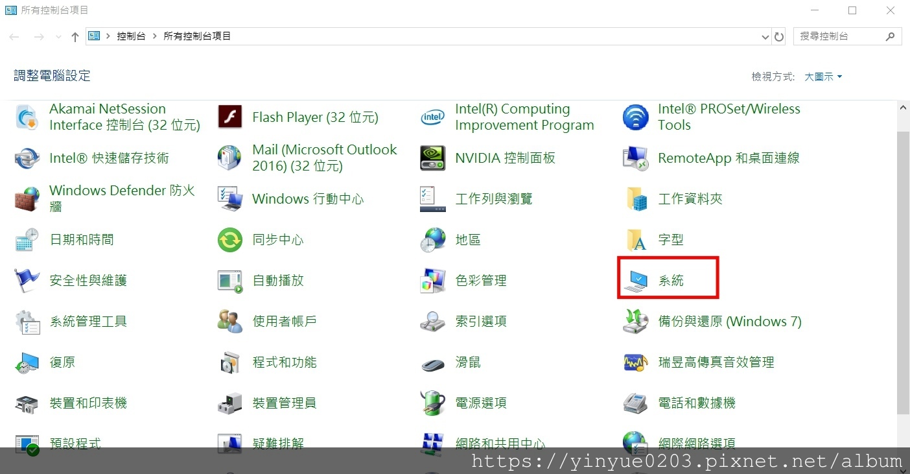910x474 pixels.
Task: Click the 復原 recovery icon
Action: 27,362
